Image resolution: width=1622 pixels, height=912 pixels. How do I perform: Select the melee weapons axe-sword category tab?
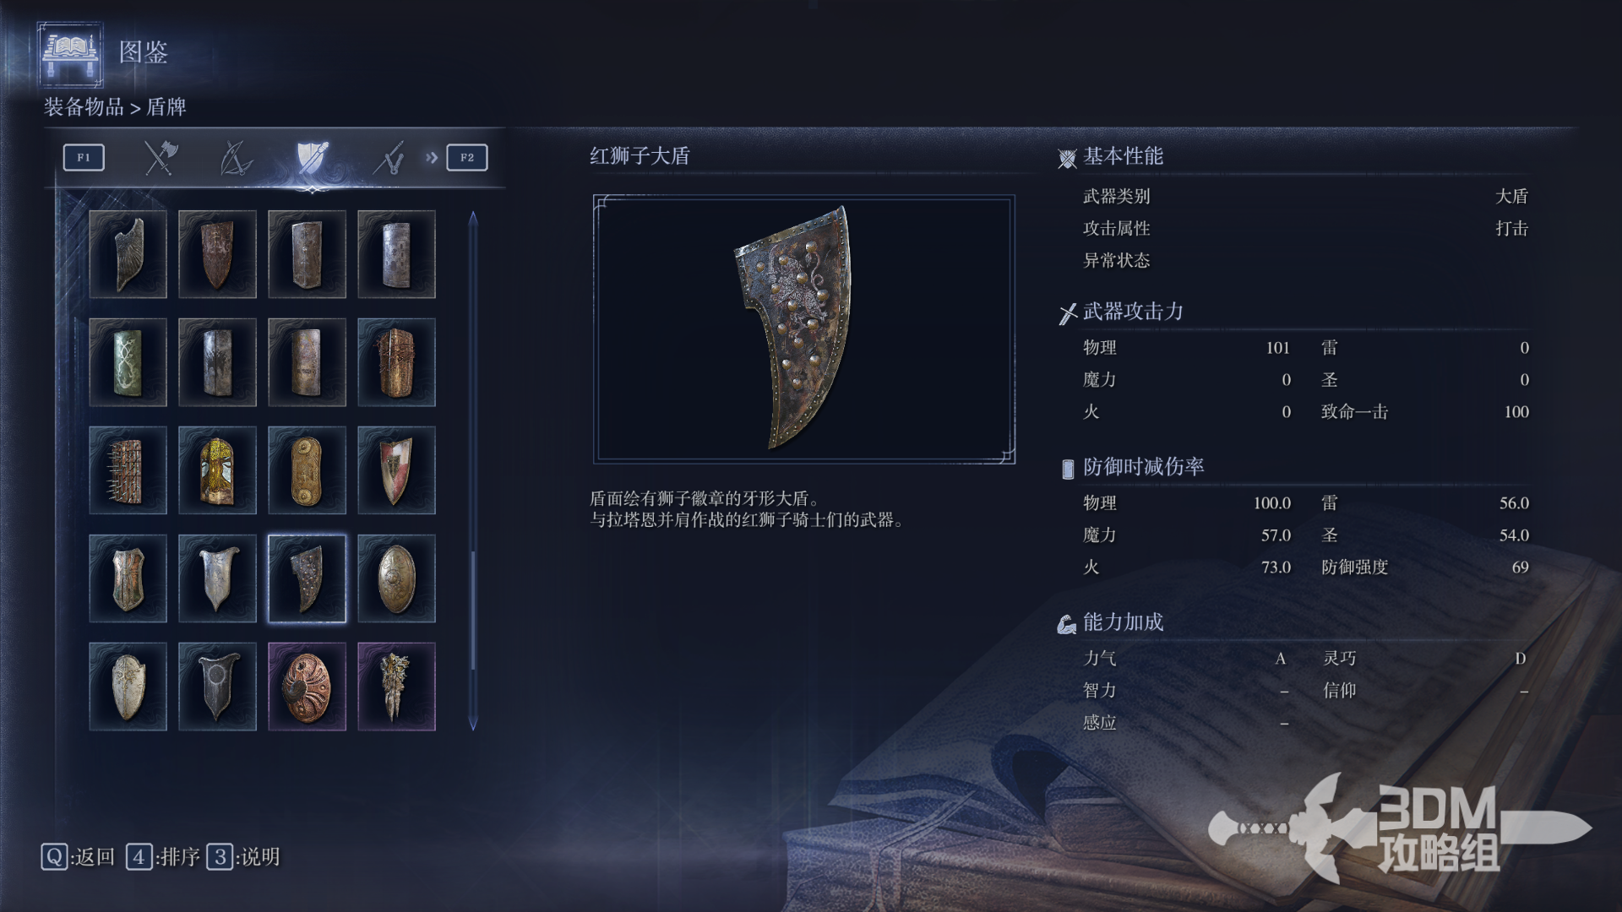point(161,158)
